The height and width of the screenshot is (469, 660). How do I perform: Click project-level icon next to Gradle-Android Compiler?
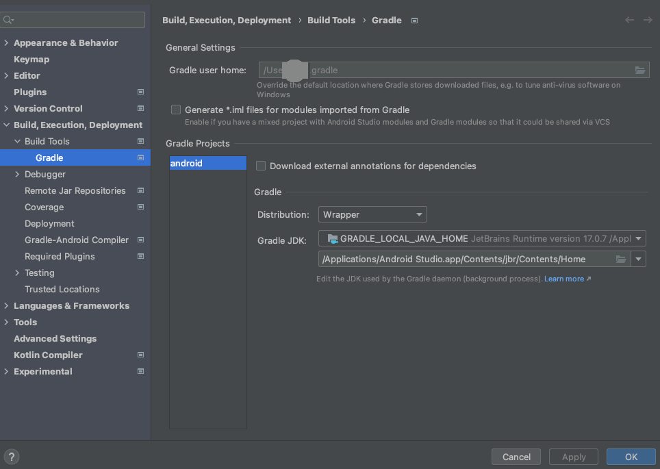(140, 240)
